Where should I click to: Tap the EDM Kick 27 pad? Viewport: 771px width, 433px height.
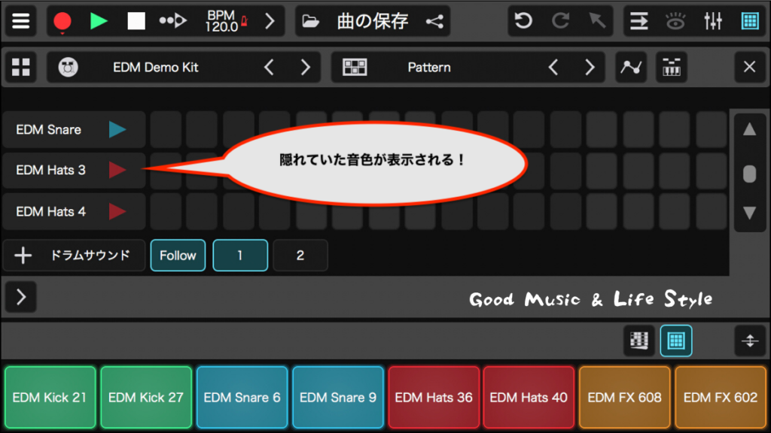coord(146,397)
